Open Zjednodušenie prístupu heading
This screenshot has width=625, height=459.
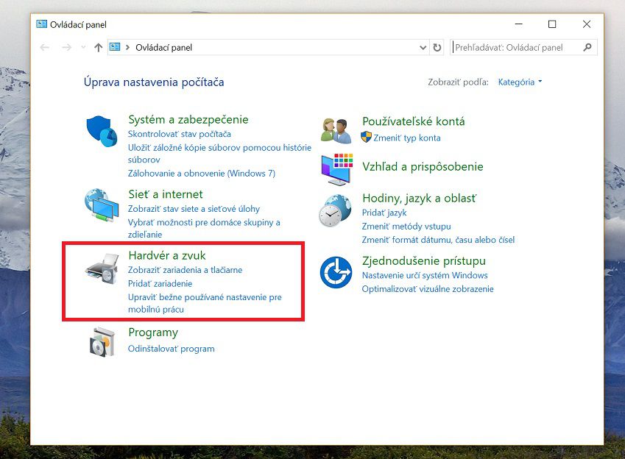(x=424, y=260)
